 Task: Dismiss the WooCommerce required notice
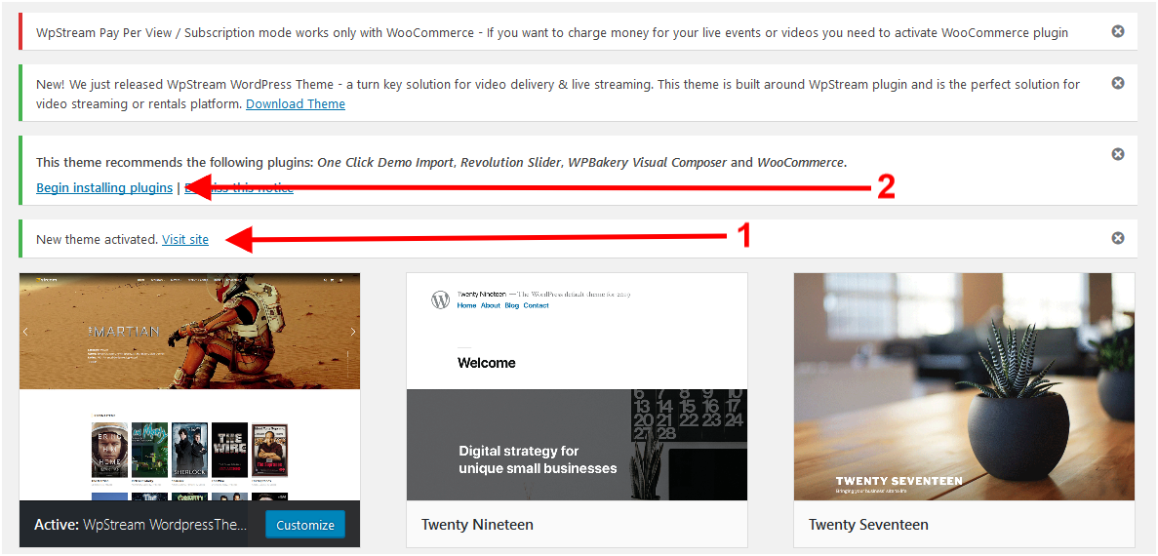[x=1118, y=32]
